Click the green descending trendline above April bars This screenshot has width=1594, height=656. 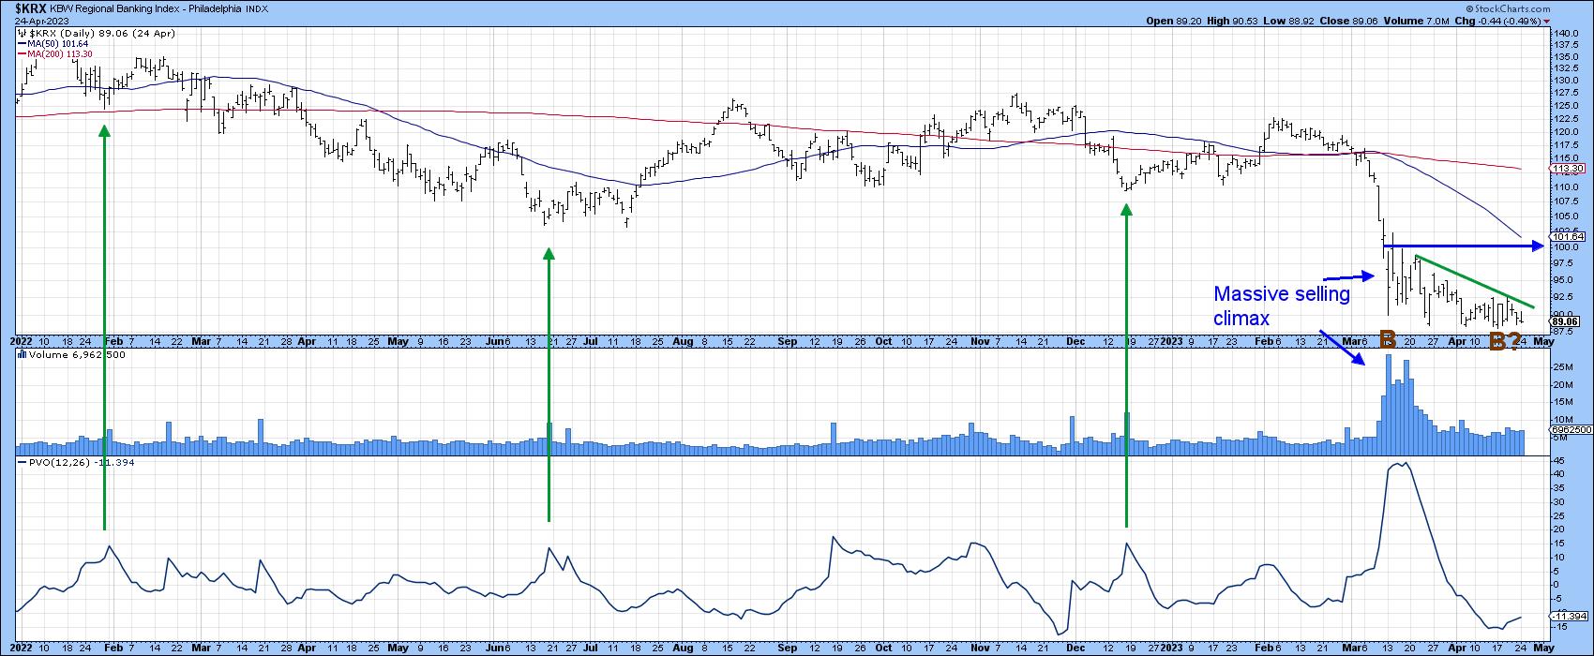1472,281
